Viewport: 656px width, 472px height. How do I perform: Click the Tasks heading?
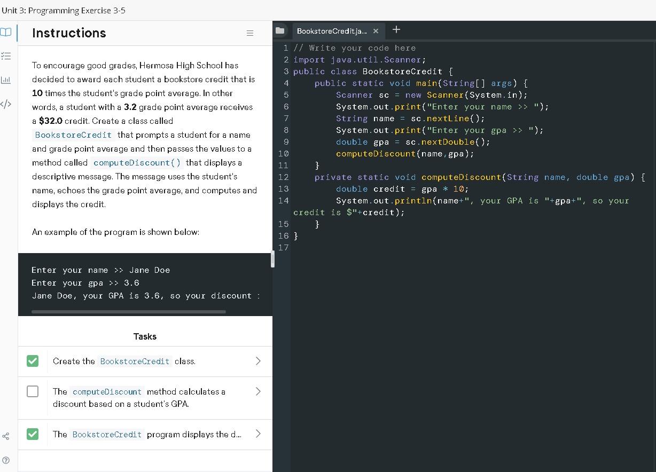[x=145, y=336]
